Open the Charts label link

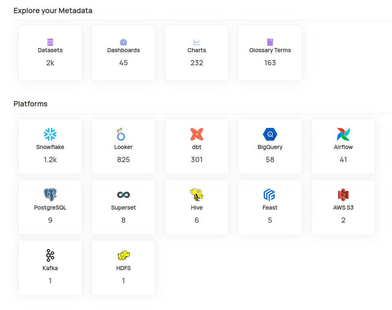click(x=197, y=50)
